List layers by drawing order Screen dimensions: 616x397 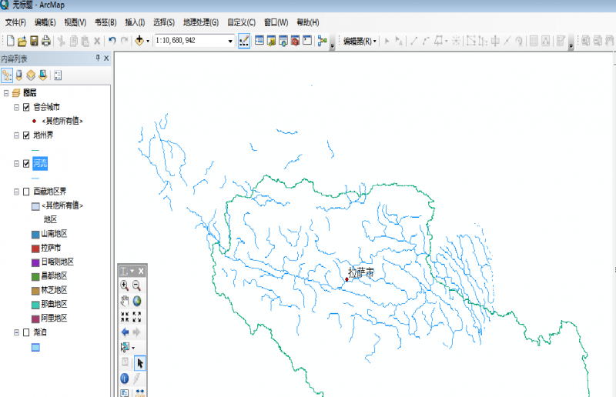click(x=7, y=75)
